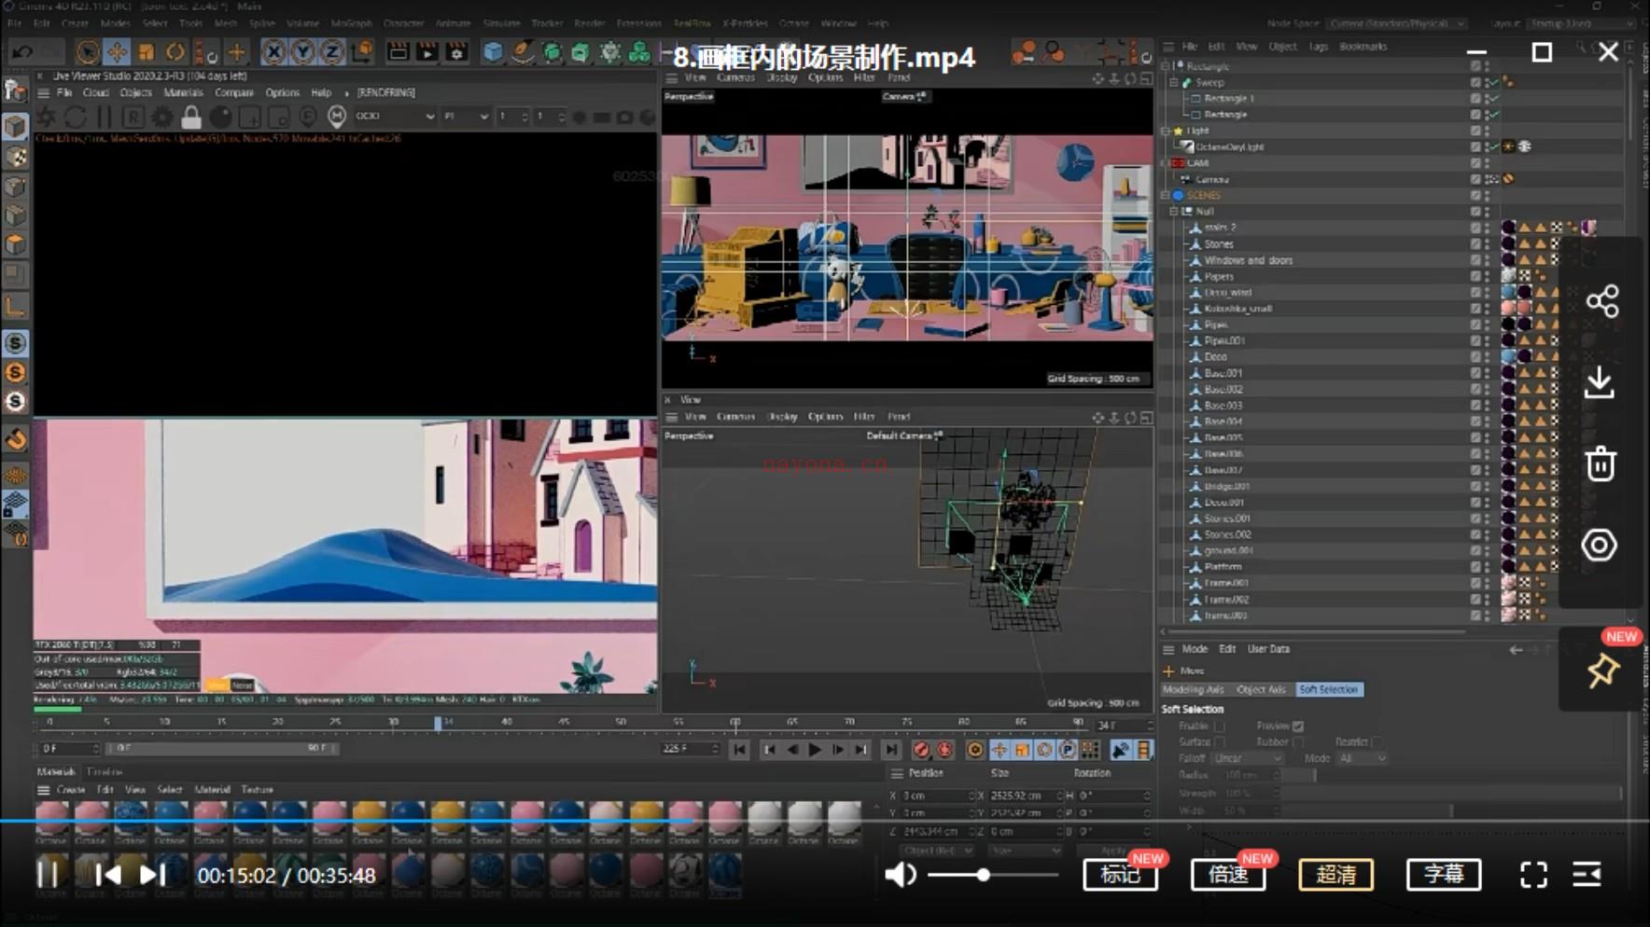1650x927 pixels.
Task: Collapse the Light group in hierarchy
Action: point(1166,131)
